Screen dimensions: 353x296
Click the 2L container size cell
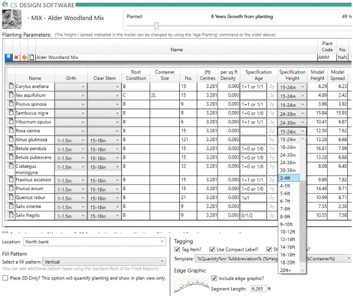pyautogui.click(x=165, y=95)
